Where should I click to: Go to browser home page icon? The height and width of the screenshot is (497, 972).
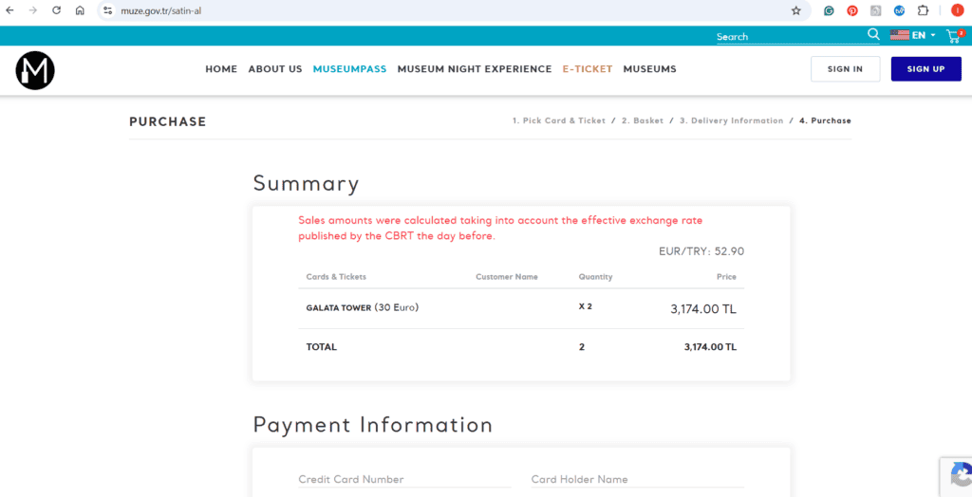point(80,10)
